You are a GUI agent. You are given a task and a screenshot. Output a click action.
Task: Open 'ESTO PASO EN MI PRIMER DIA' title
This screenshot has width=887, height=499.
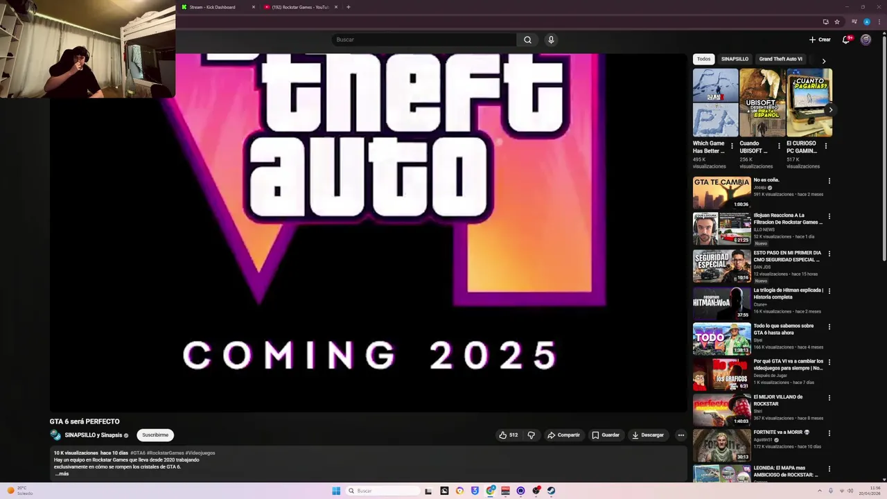(787, 256)
